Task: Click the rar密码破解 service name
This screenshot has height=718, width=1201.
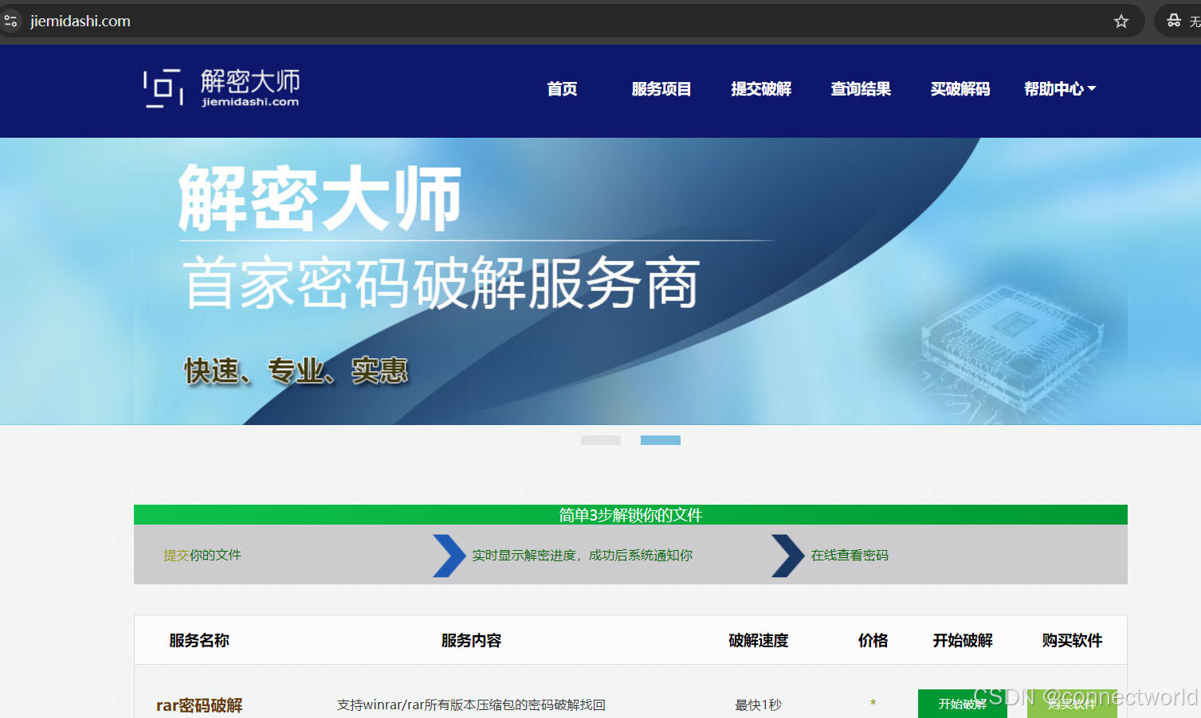Action: [x=199, y=705]
